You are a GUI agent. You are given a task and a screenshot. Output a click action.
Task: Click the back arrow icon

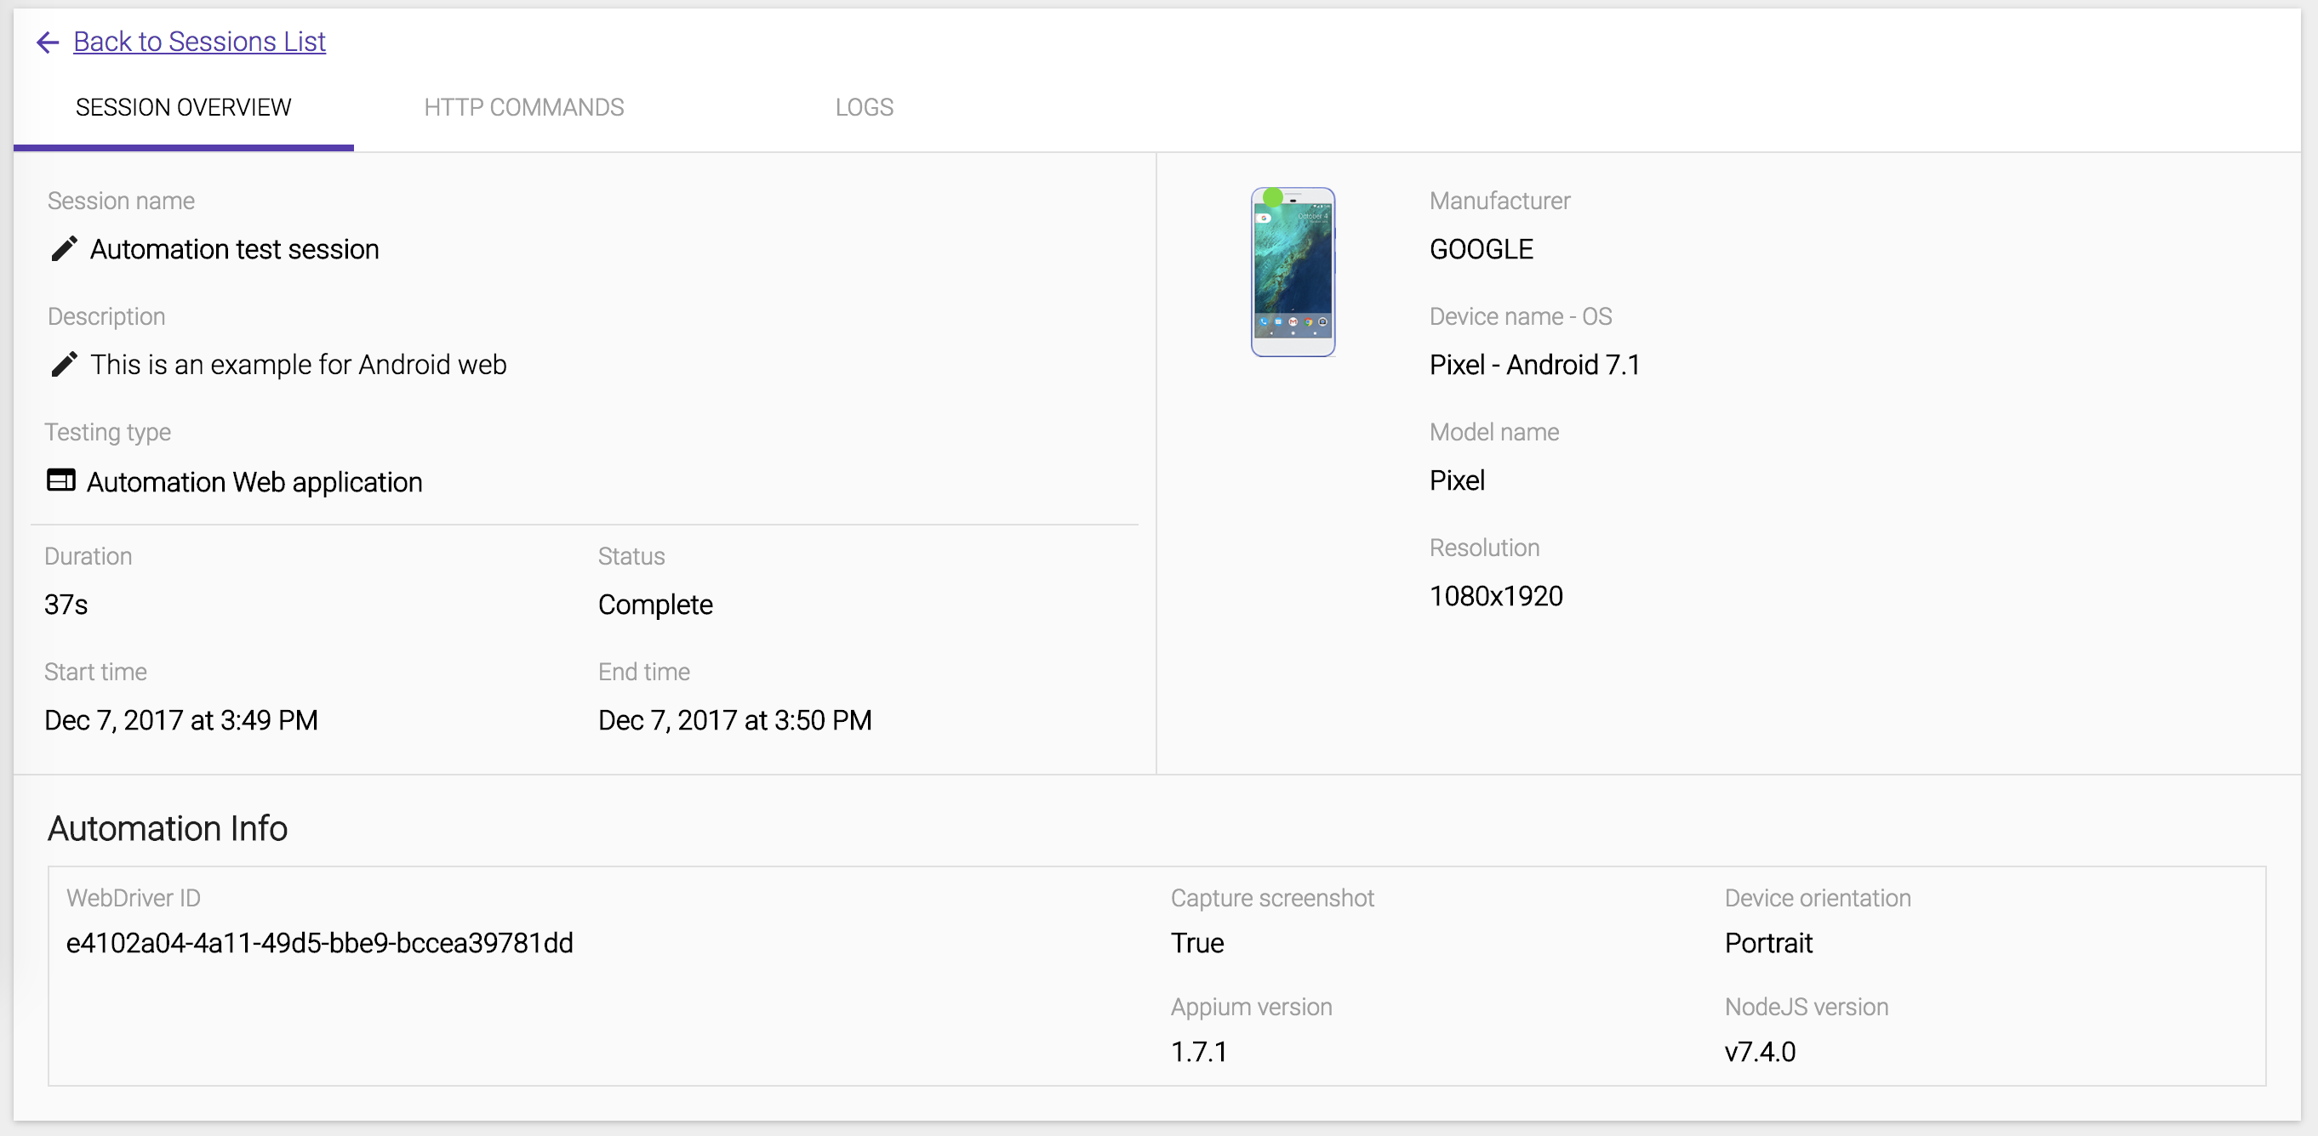click(48, 42)
